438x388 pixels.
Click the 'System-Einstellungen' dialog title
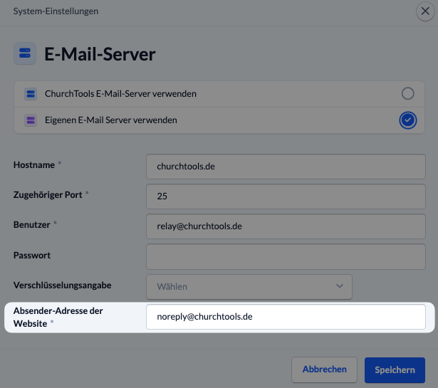pyautogui.click(x=56, y=11)
